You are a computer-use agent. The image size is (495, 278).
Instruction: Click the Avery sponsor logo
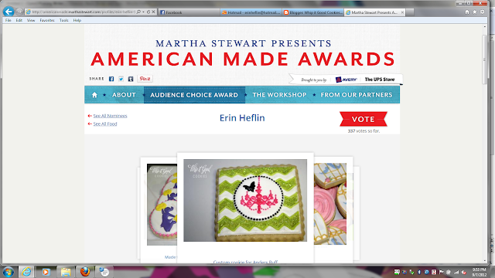[x=346, y=80]
